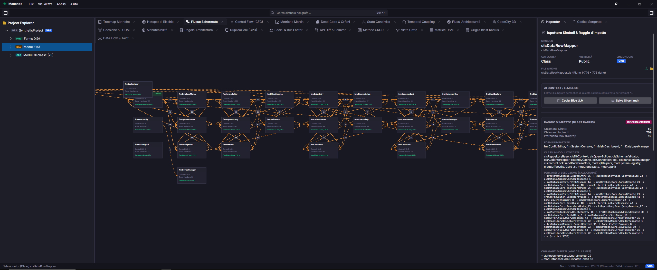Collapse the SyntheticProject root node
This screenshot has width=657, height=270.
(x=7, y=31)
